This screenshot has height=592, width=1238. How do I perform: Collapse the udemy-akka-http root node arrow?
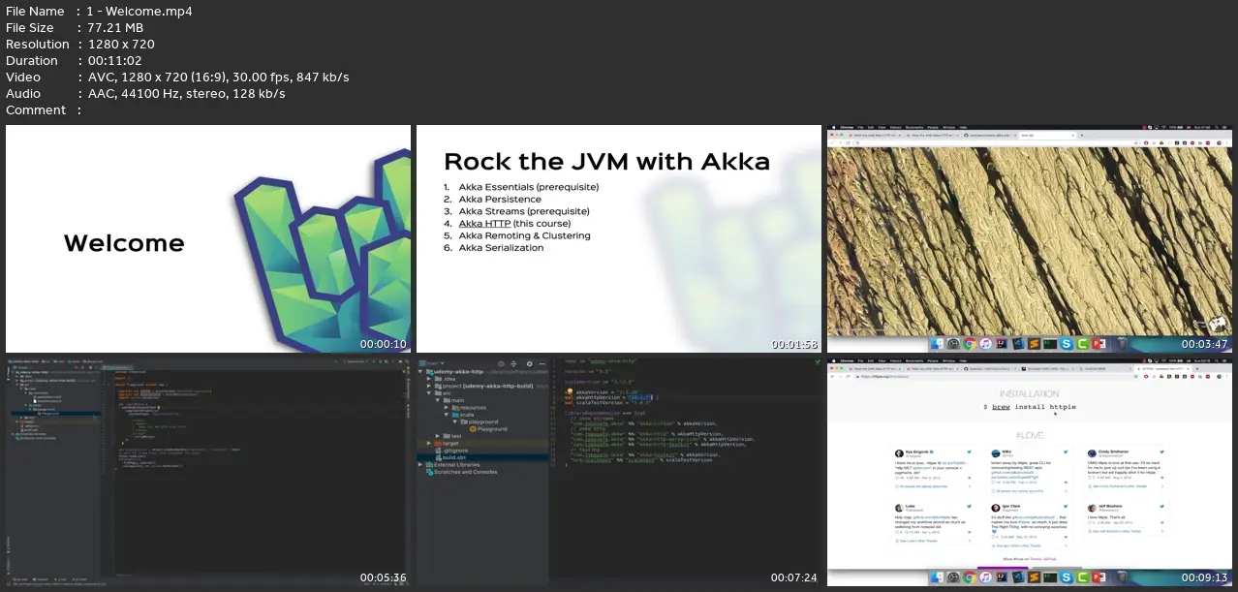pos(420,372)
